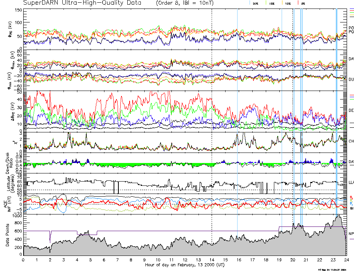Click the subtitle "(Order 8, |B| = 10nT)"
The image size is (354, 271).
[x=185, y=3]
